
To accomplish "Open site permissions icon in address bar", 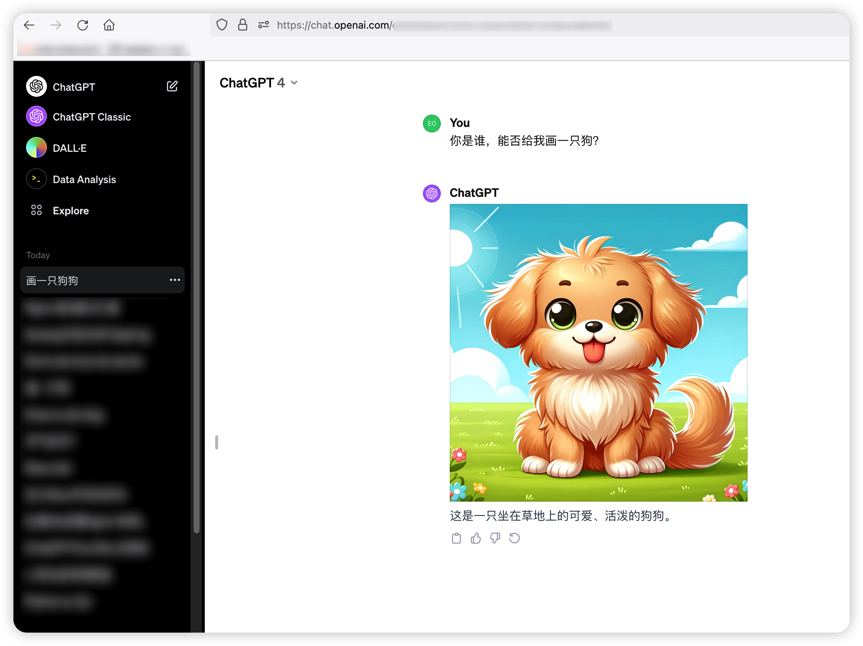I will [263, 25].
